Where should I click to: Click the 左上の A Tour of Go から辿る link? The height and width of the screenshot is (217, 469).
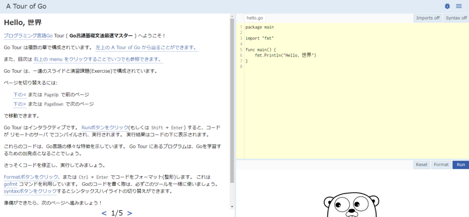147,48
